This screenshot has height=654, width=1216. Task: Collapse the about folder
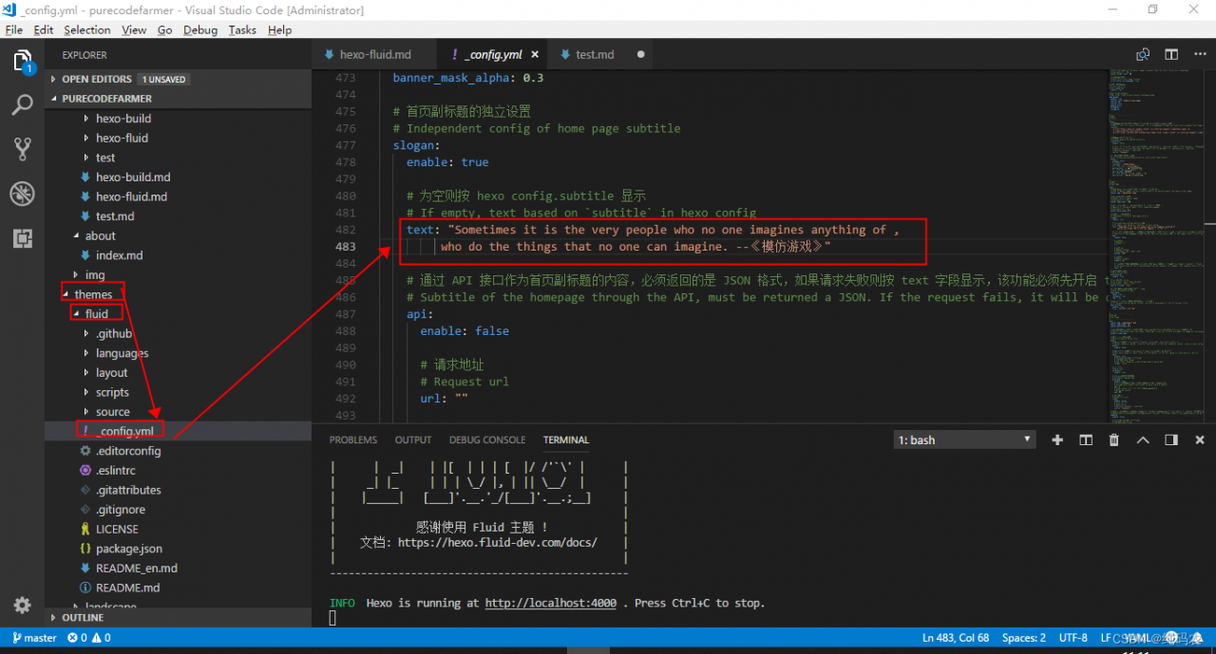click(x=100, y=235)
